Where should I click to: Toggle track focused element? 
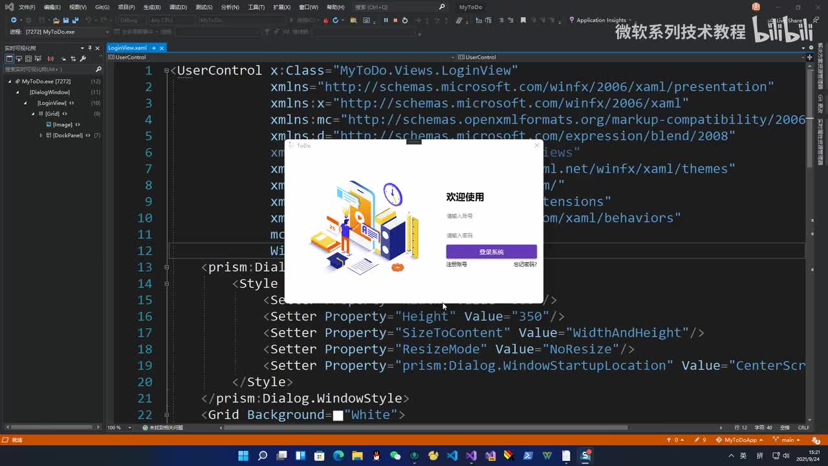(38, 59)
